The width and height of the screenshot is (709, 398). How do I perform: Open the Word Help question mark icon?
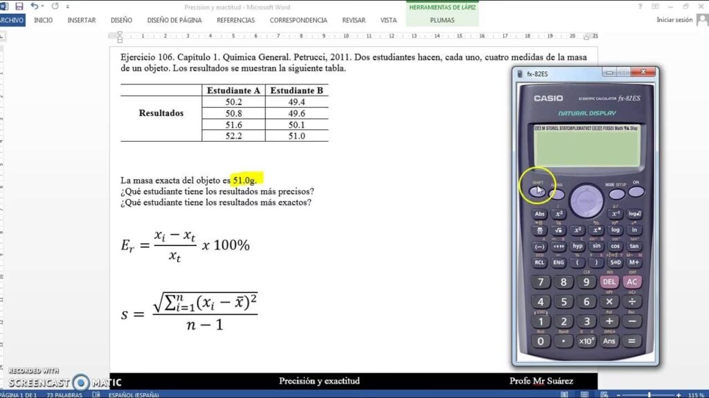pyautogui.click(x=640, y=6)
